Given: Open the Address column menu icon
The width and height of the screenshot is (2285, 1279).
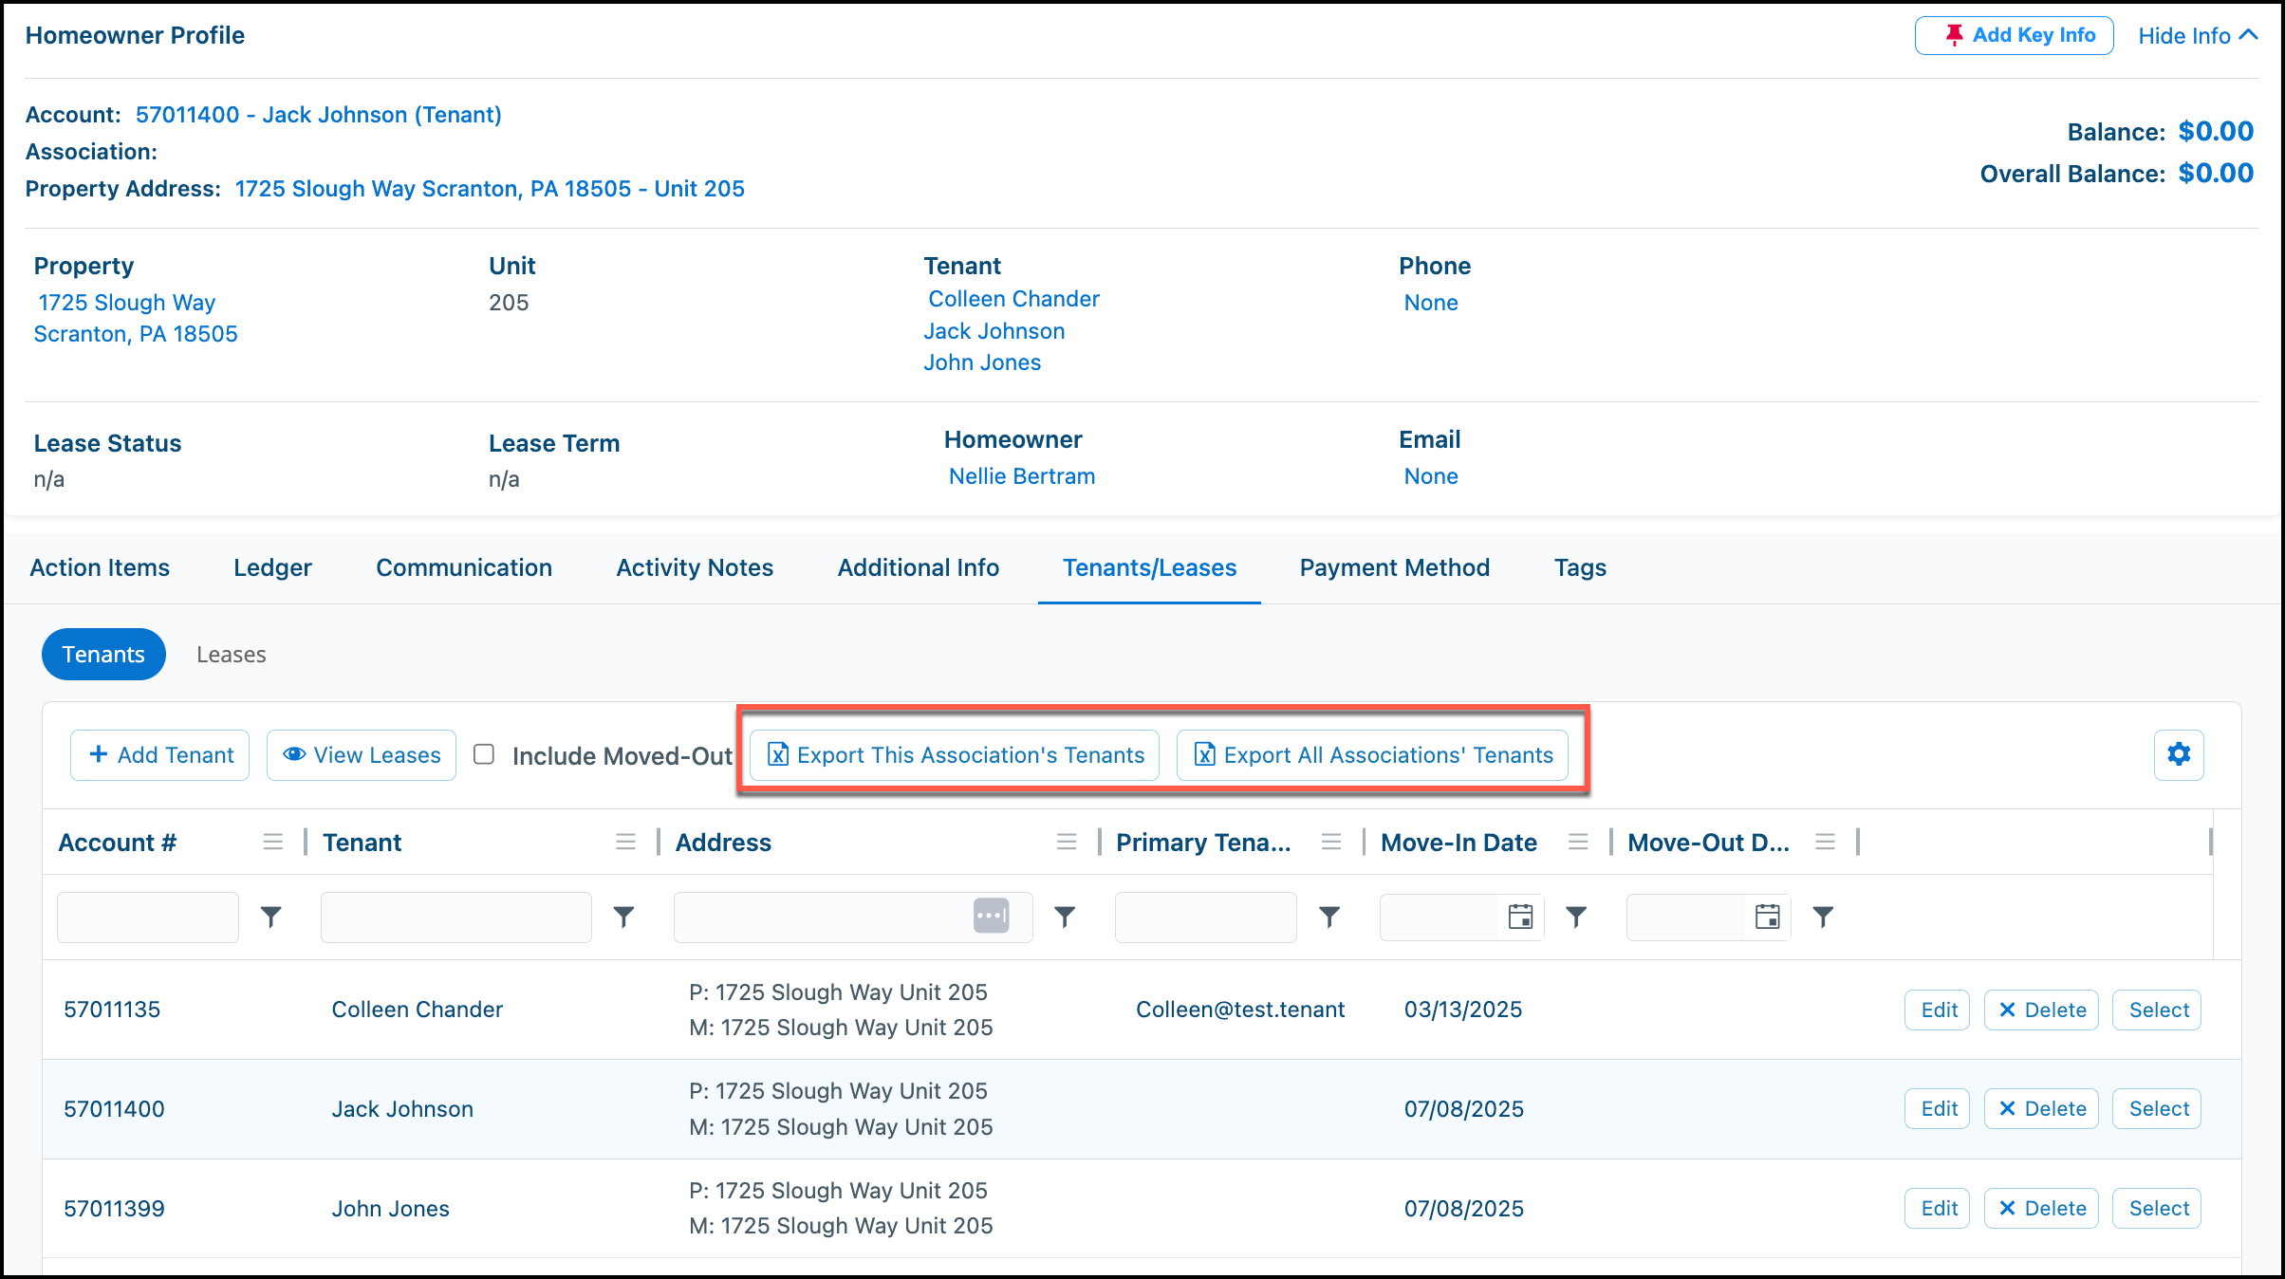Looking at the screenshot, I should click(1067, 842).
